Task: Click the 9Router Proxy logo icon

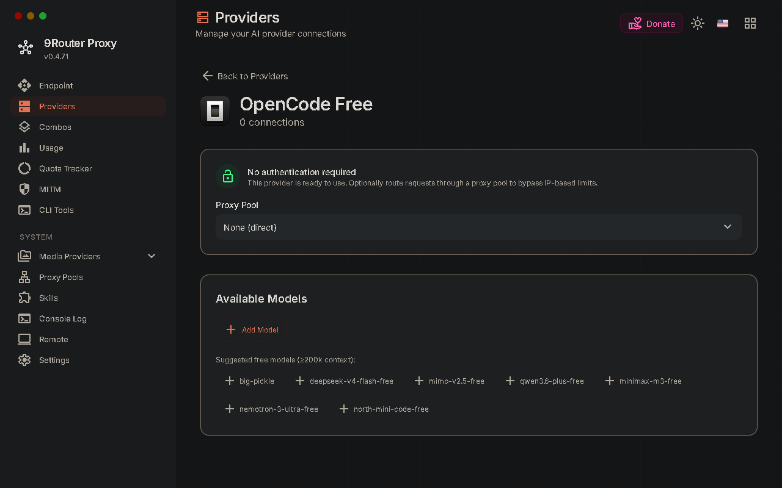Action: click(x=26, y=48)
